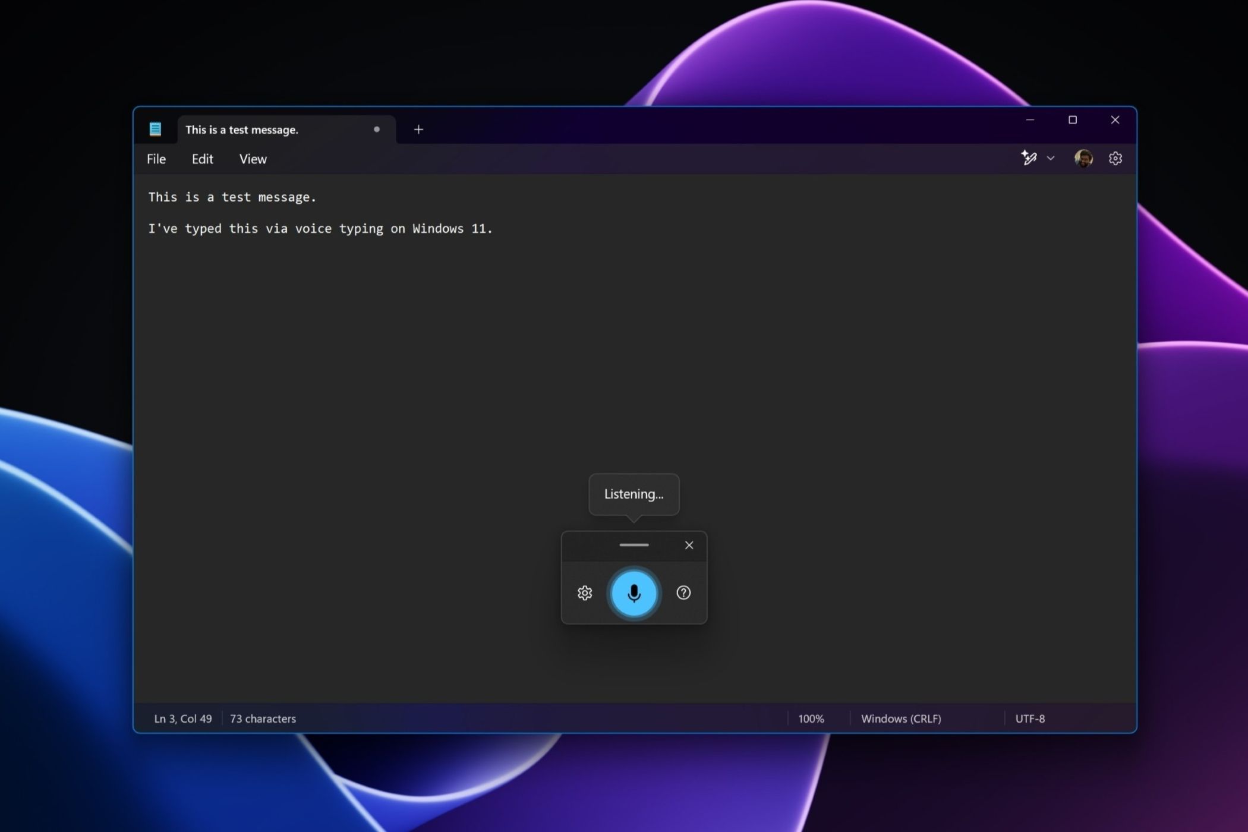This screenshot has width=1248, height=832.
Task: Open voice typing settings gear
Action: tap(585, 593)
